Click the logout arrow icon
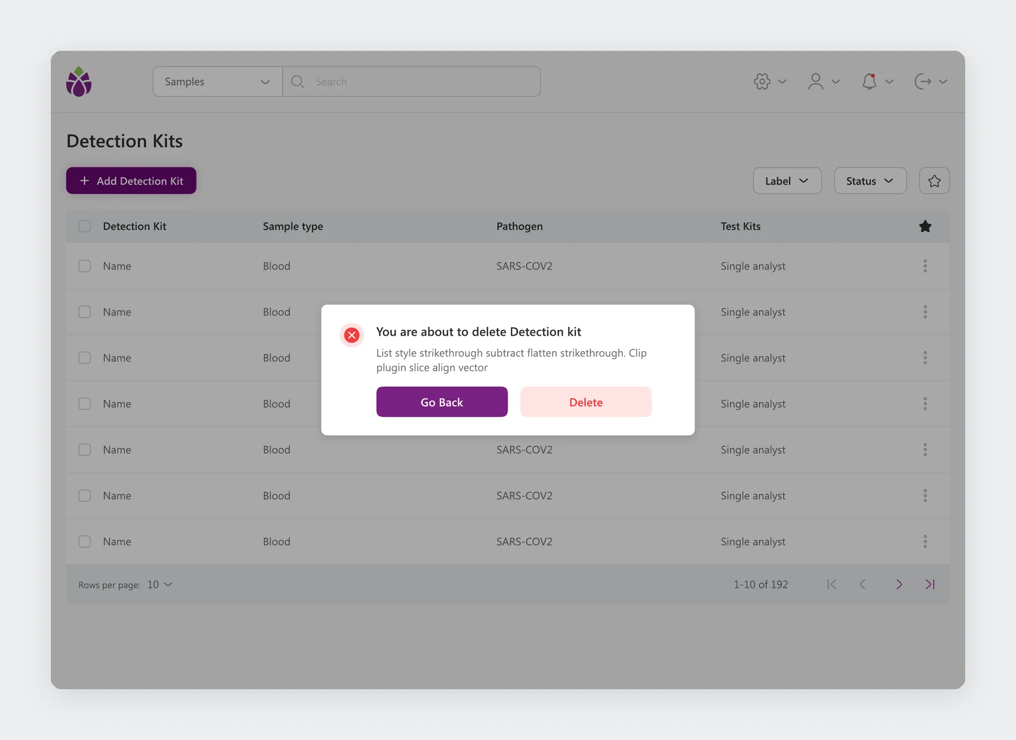 [x=923, y=82]
